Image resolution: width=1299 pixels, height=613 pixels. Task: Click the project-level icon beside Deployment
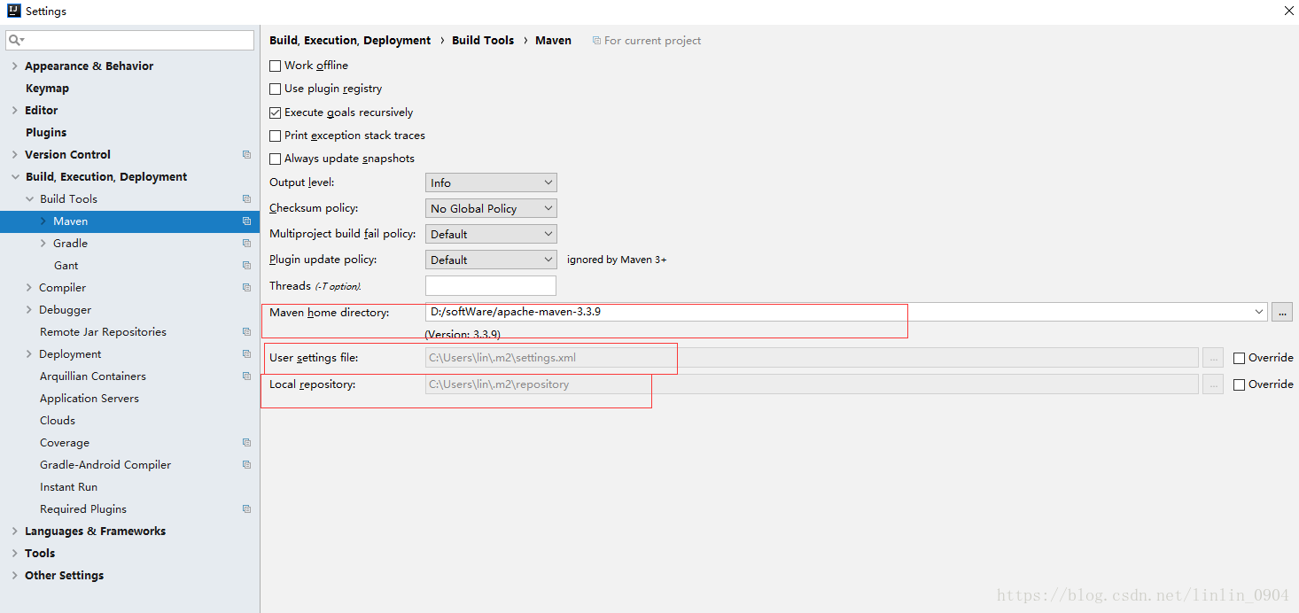point(246,353)
